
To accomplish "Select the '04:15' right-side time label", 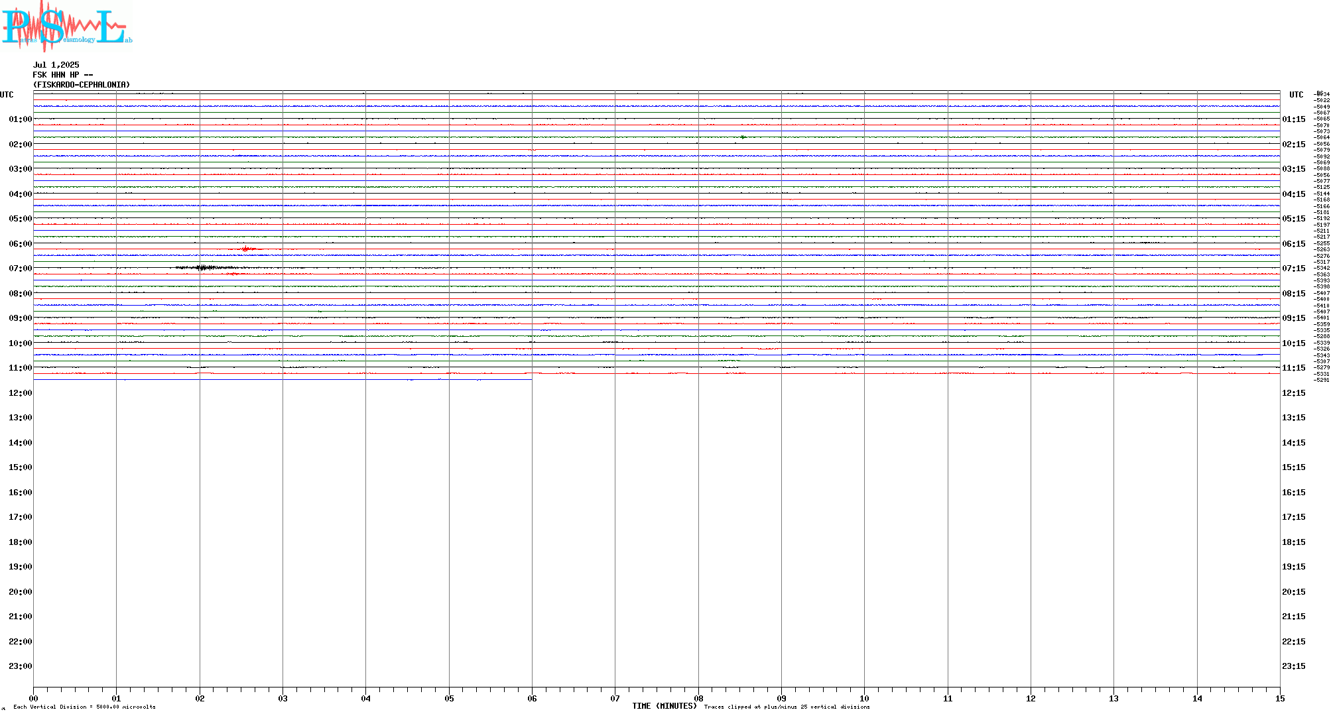I will coord(1294,194).
